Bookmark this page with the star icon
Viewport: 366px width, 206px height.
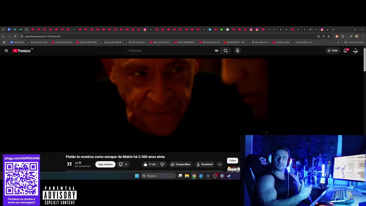(329, 36)
